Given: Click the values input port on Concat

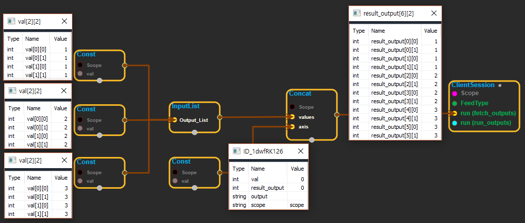Looking at the screenshot, I should (292, 117).
